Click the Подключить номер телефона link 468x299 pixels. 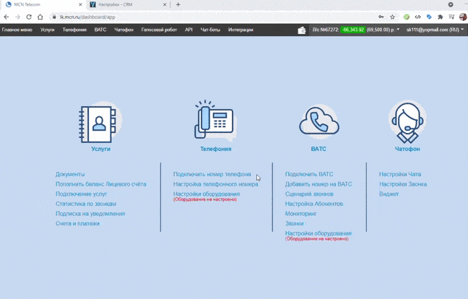[x=212, y=174]
